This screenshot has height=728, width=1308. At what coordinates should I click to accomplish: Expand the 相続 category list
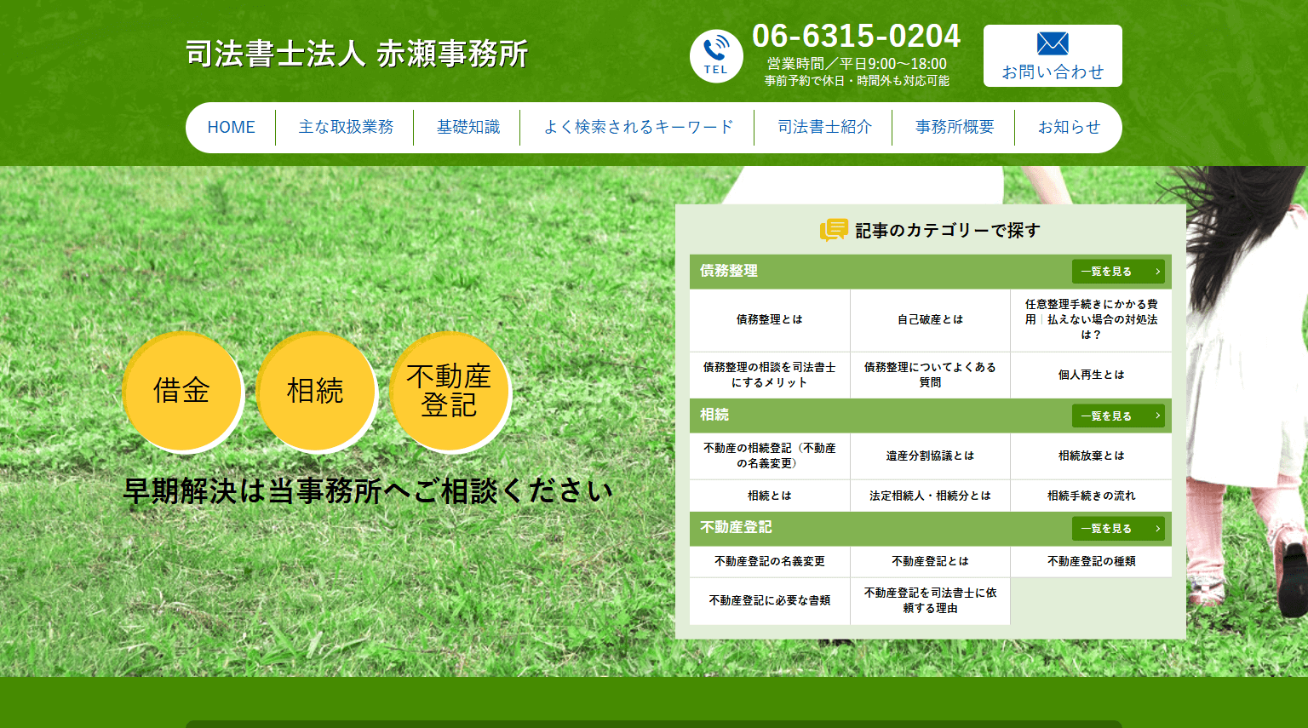pos(1118,416)
